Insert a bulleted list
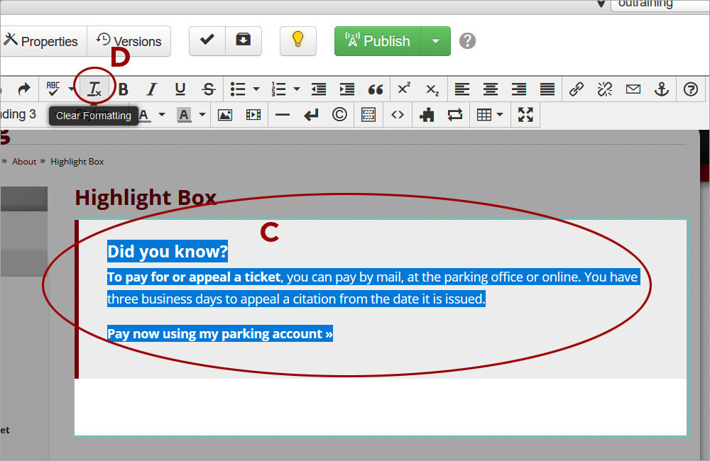The image size is (710, 461). [238, 89]
